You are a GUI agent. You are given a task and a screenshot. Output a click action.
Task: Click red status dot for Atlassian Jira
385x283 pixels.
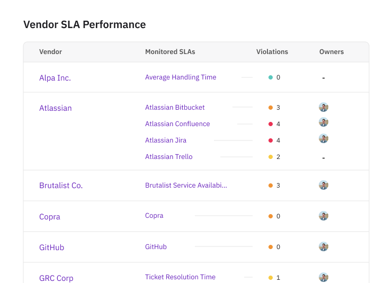[271, 140]
